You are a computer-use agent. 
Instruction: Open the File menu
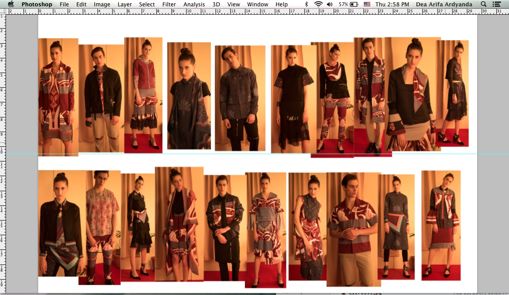click(x=64, y=4)
